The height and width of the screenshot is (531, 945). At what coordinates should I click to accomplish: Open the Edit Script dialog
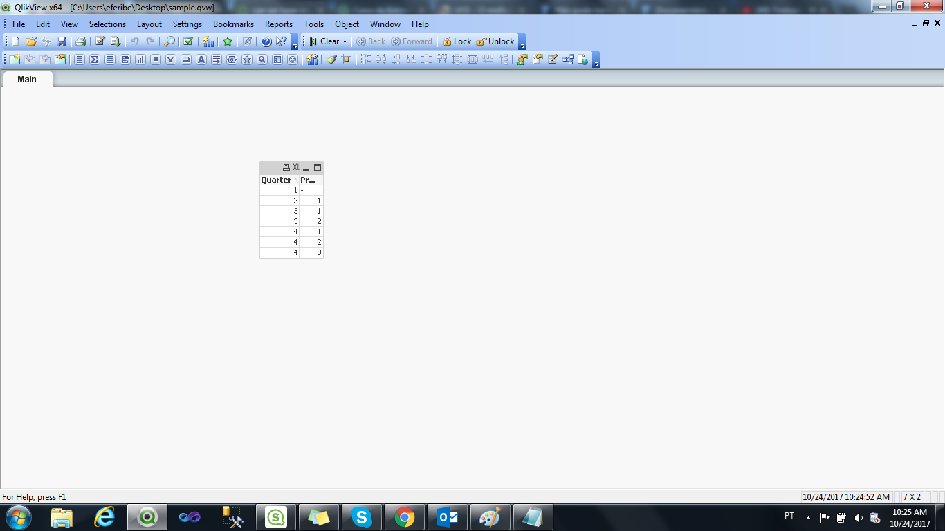100,41
